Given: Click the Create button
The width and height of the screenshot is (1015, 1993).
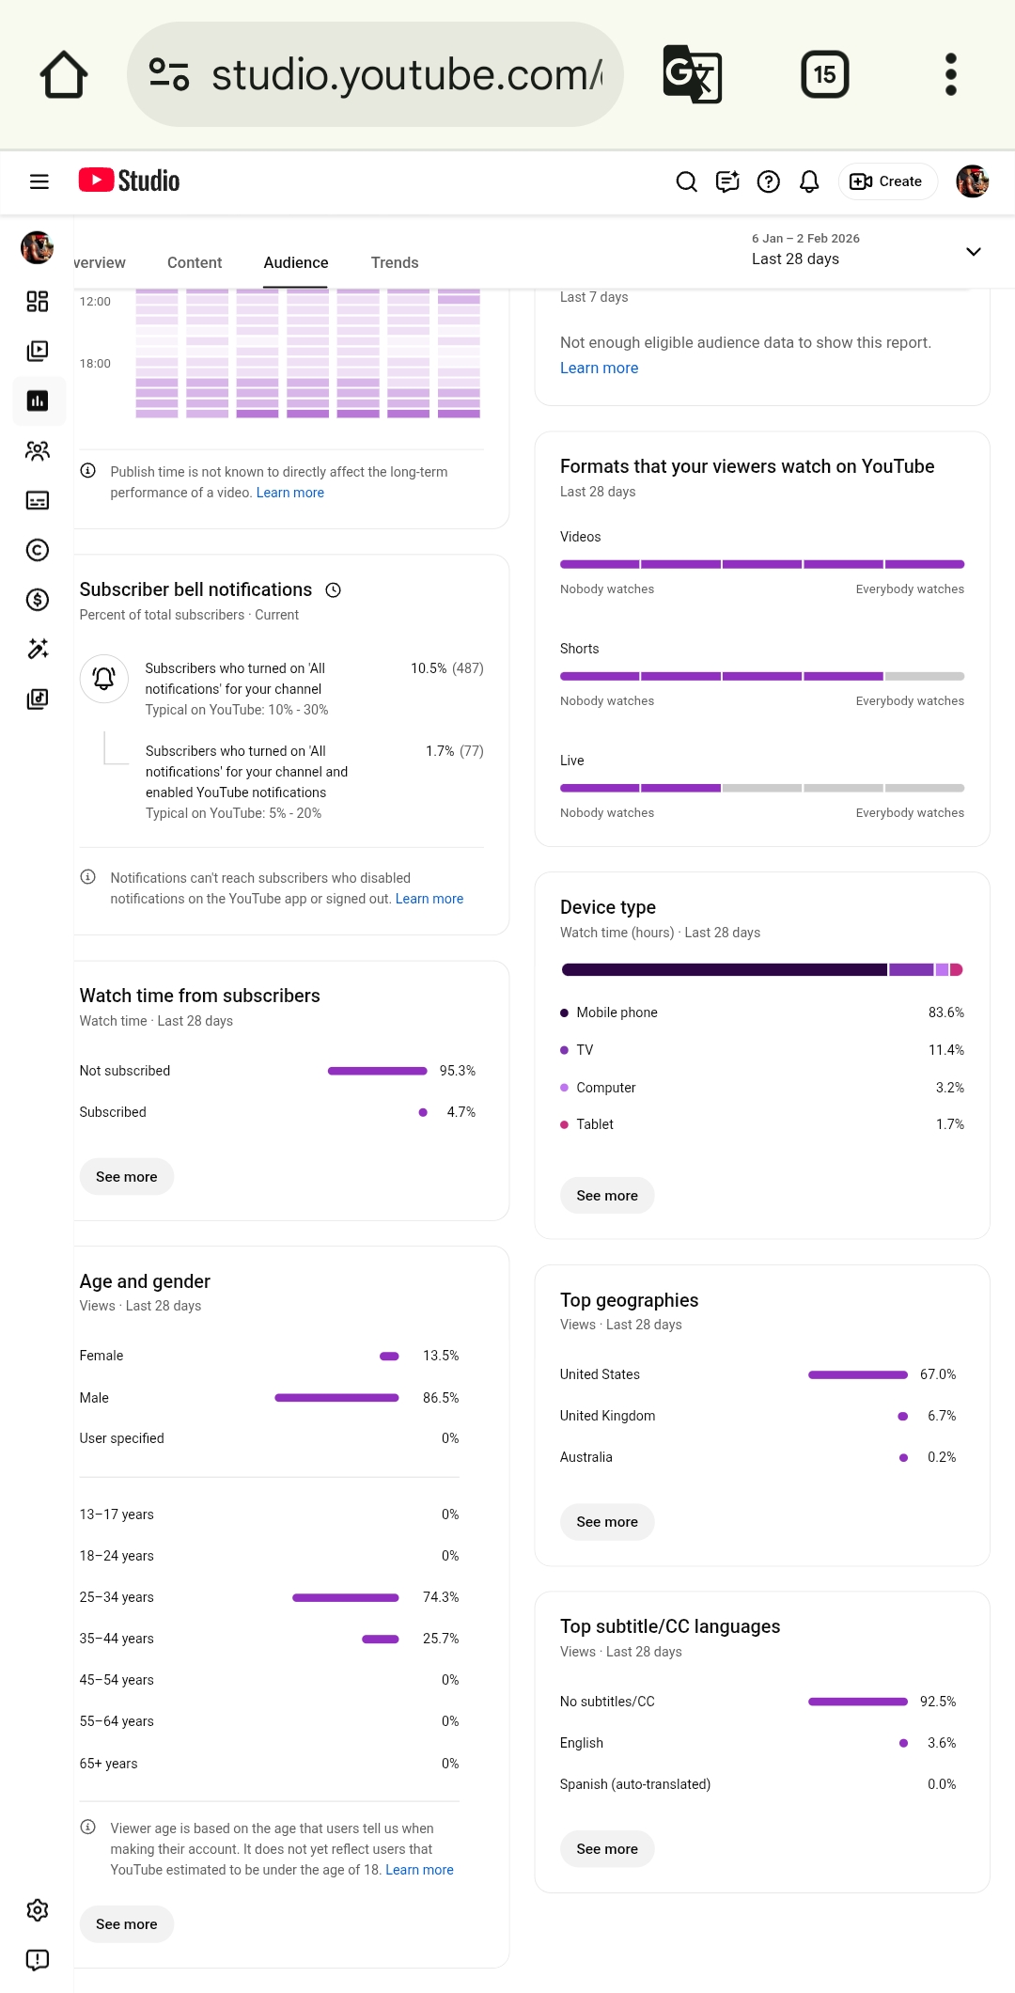Looking at the screenshot, I should (x=887, y=181).
